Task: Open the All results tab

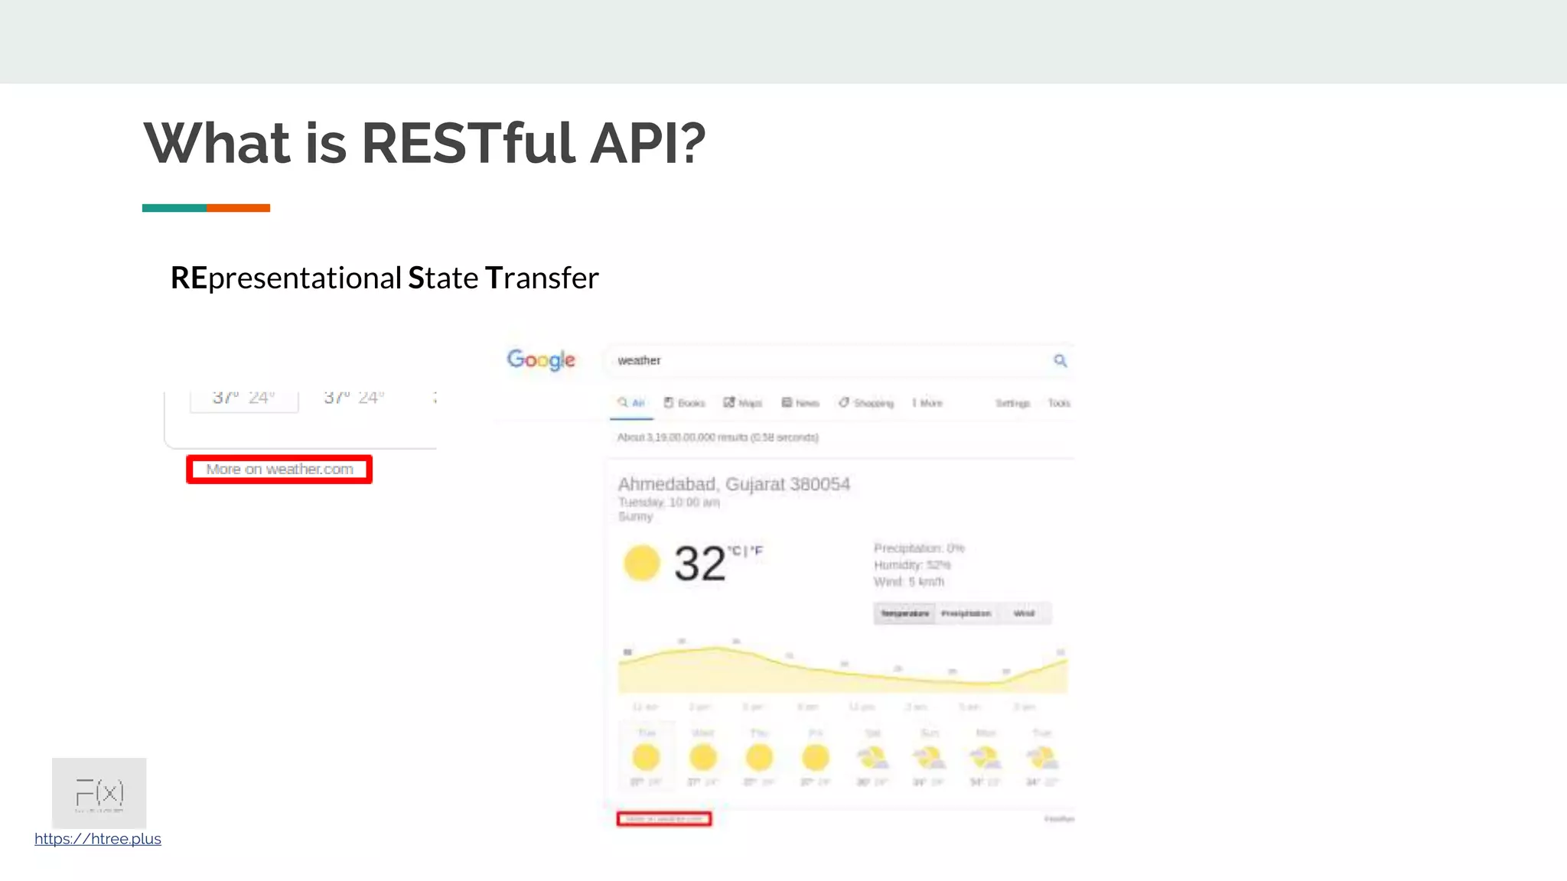Action: [x=631, y=403]
